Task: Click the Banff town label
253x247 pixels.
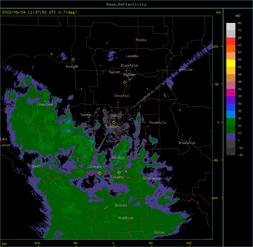Action: [x=36, y=166]
